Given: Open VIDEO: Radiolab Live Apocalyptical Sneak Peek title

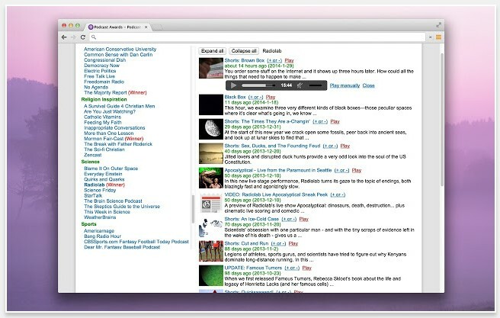Looking at the screenshot, I should click(x=276, y=194).
